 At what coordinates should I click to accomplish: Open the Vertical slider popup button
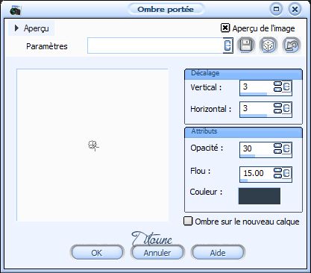point(286,87)
